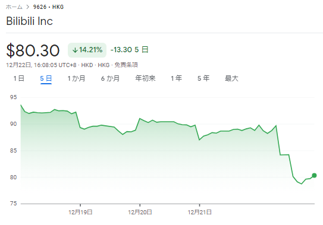The image size is (323, 225).
Task: Click the 12月22日, 16:08:05 UTC+8 timestamp
Action: click(41, 65)
